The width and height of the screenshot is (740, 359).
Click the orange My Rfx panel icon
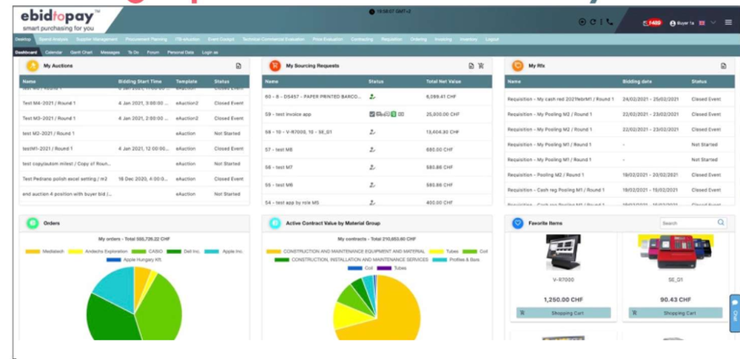[518, 66]
